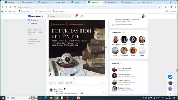This screenshot has width=178, height=100.
Task: Bookmark the page with the star icon
Action: click(x=160, y=7)
